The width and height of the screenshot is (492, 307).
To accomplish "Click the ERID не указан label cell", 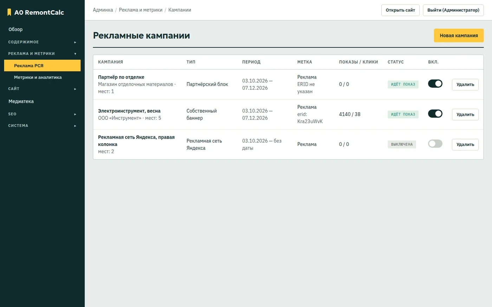I will [x=306, y=88].
